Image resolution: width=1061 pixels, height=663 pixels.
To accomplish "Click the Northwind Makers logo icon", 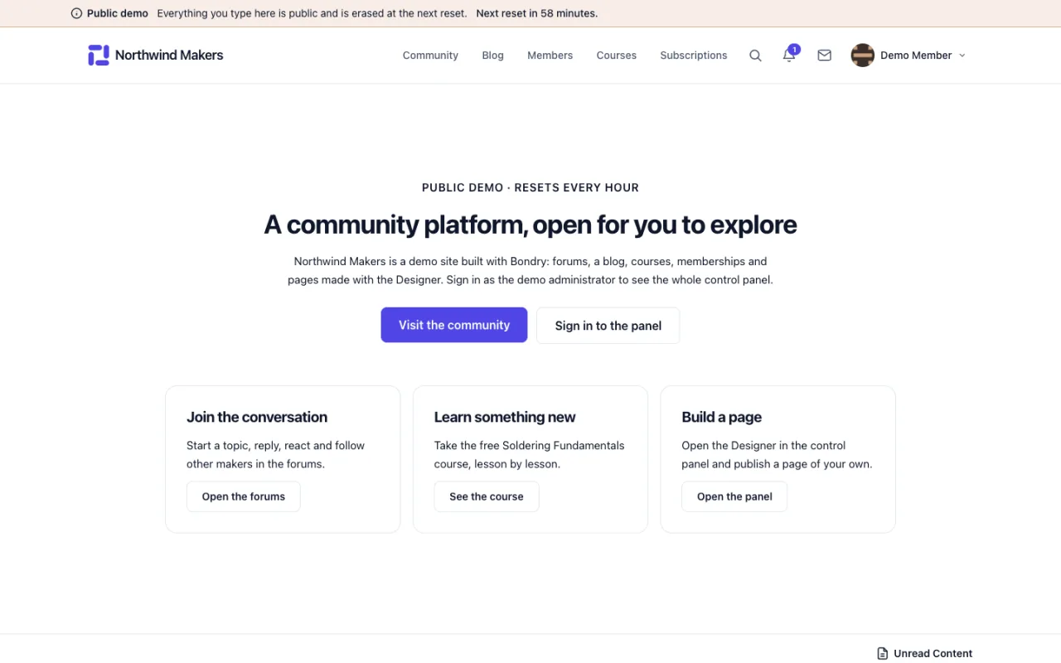I will 99,56.
